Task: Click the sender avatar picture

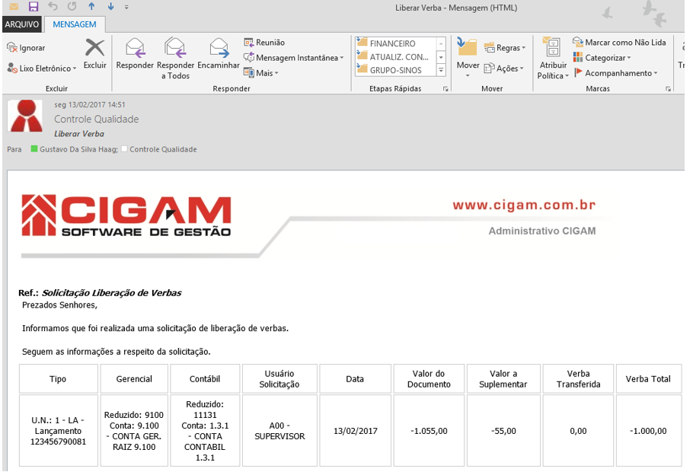Action: 25,116
